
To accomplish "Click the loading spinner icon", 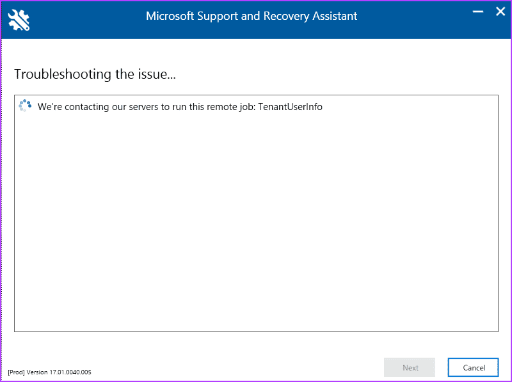I will 25,106.
